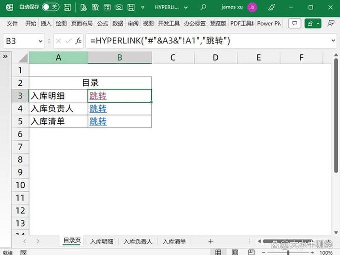Viewport: 340px width, 255px height.
Task: Click the form window icon in quick toolbar
Action: [x=107, y=7]
